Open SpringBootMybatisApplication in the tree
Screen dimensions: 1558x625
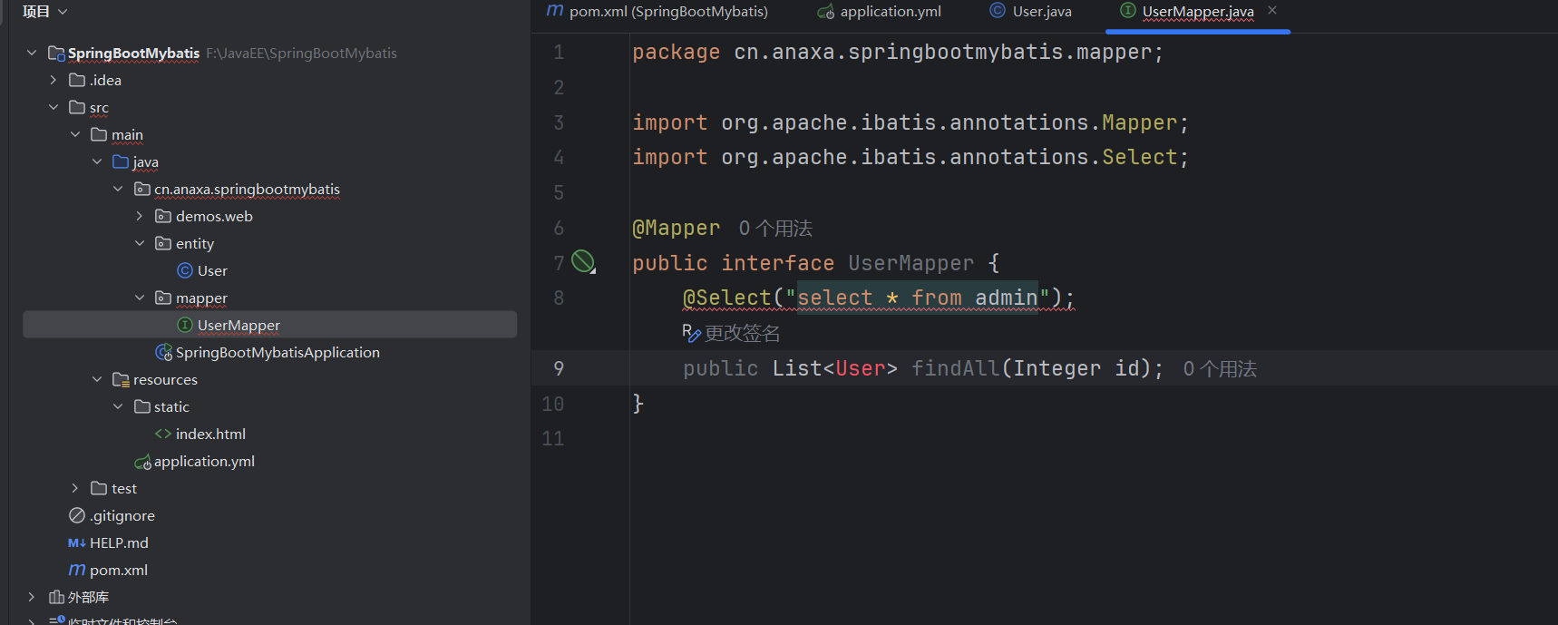pos(278,352)
